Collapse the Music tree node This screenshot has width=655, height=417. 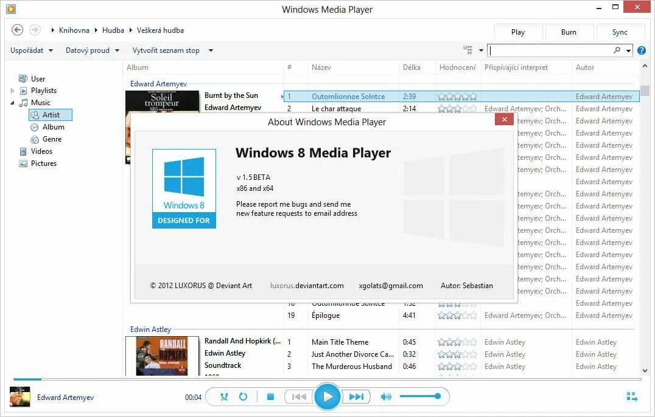tap(12, 103)
